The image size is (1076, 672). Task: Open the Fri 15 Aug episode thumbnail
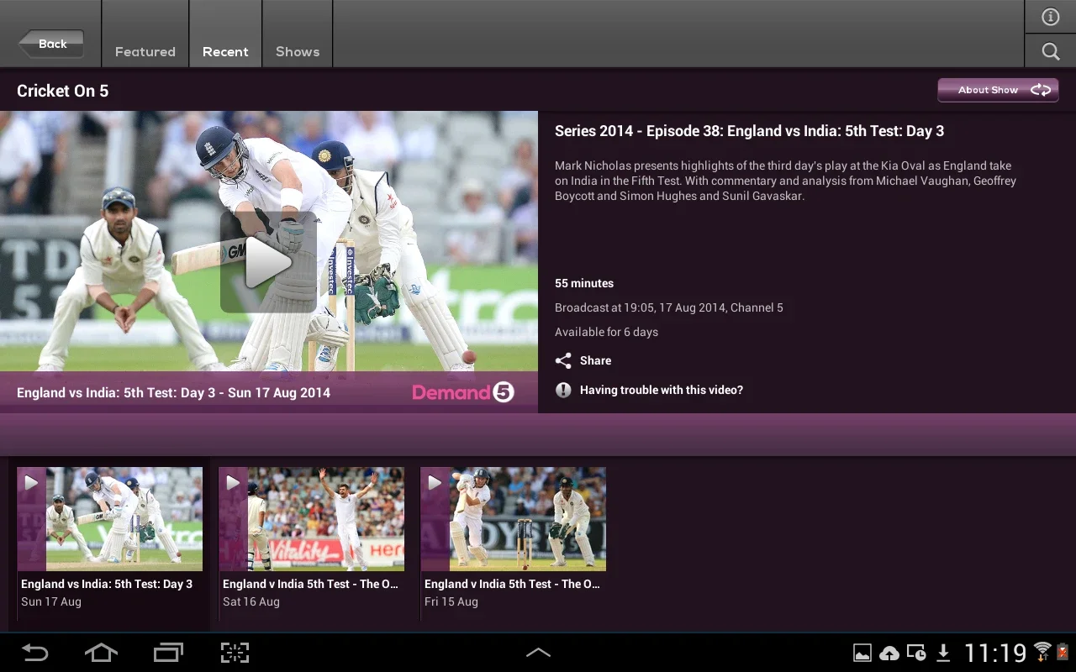(x=514, y=519)
